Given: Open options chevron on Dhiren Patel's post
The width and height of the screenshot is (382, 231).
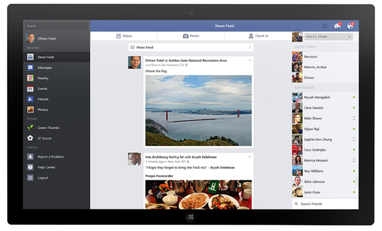Looking at the screenshot, I should tap(249, 60).
